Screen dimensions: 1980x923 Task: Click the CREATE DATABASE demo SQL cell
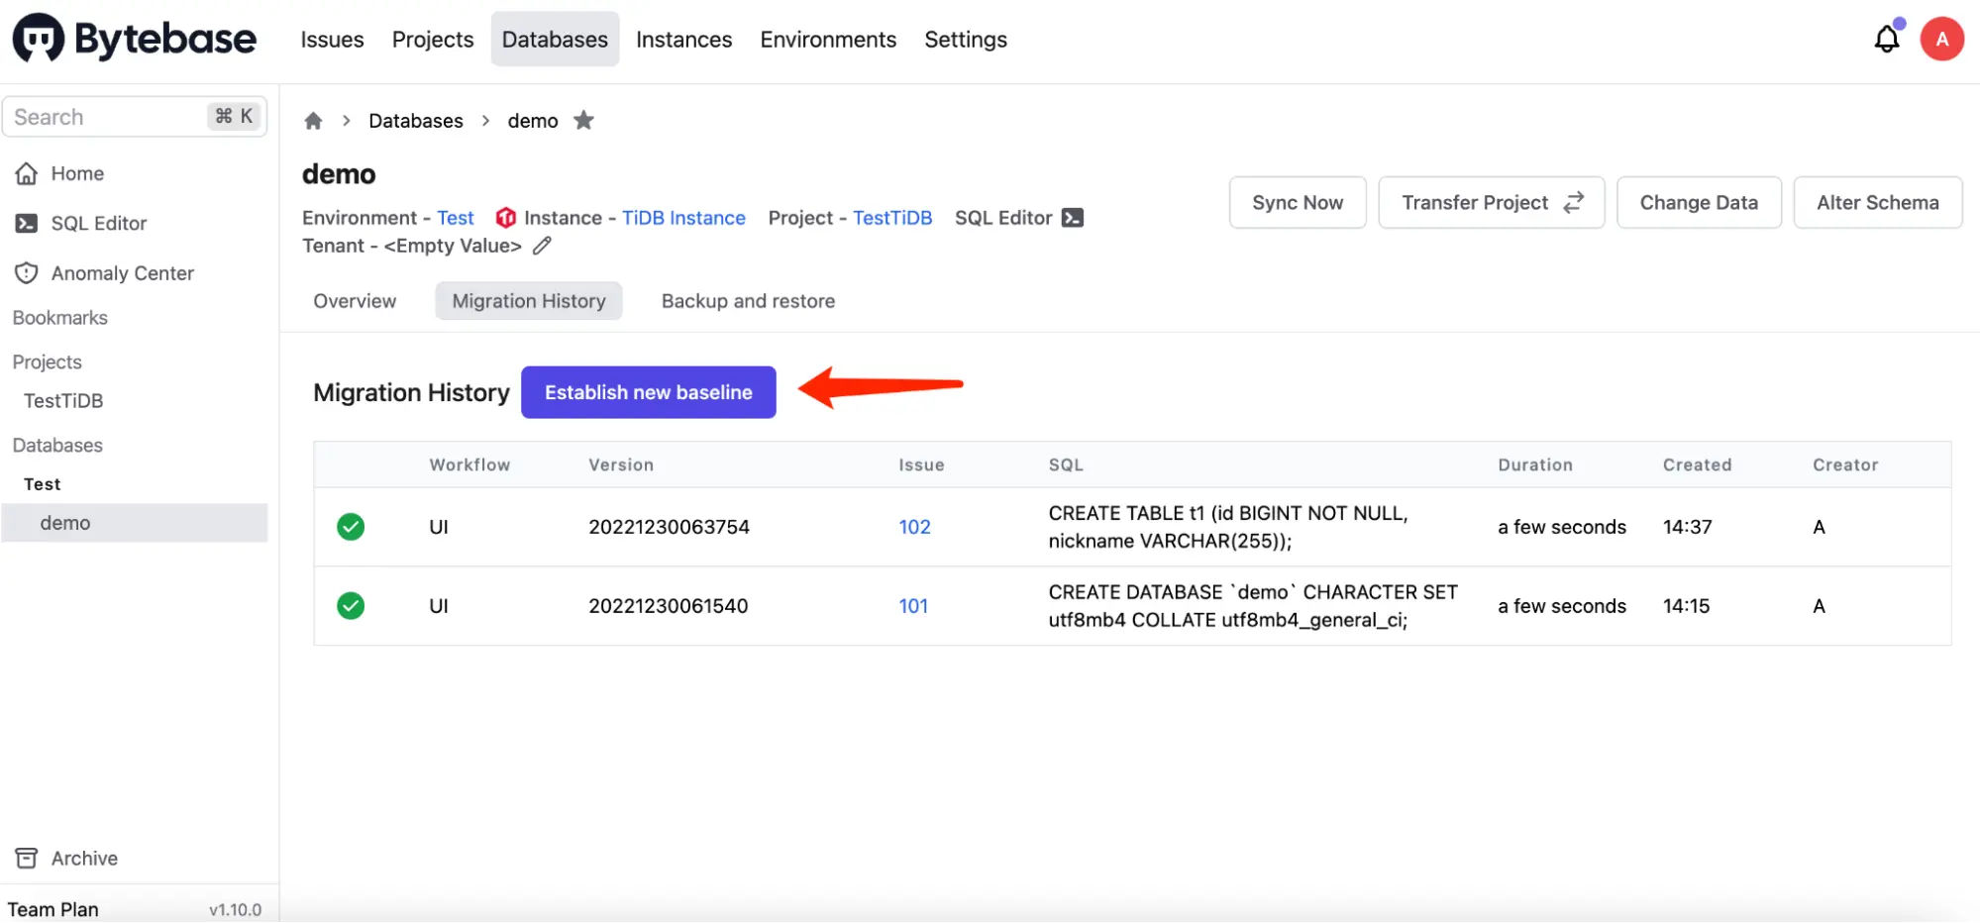tap(1253, 606)
